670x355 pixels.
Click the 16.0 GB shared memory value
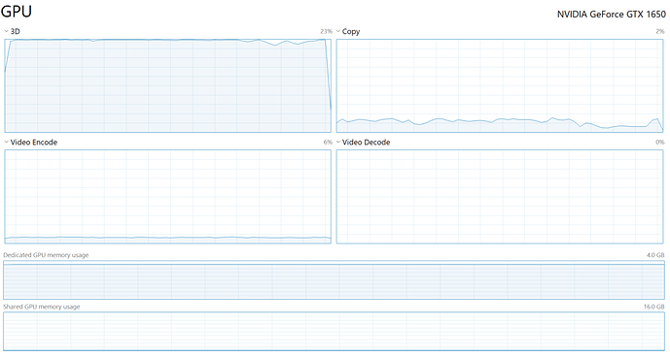654,307
